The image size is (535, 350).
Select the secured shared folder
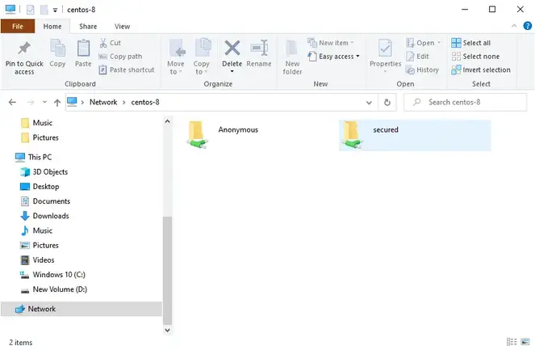click(415, 135)
